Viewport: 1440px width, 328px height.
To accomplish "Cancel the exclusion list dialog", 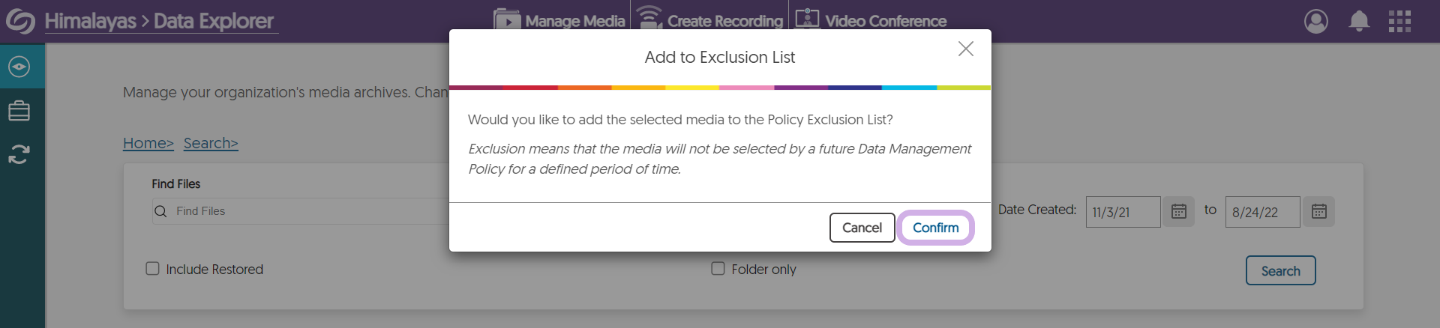I will pos(862,228).
